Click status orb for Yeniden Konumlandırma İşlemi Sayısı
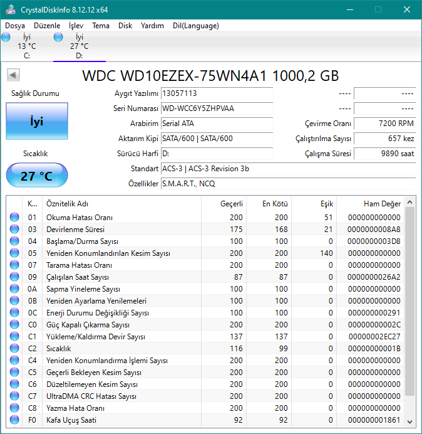 [x=14, y=360]
